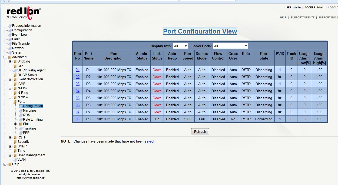This screenshot has height=185, width=338.
Task: Select Mirroring in the Ports menu
Action: pyautogui.click(x=29, y=111)
